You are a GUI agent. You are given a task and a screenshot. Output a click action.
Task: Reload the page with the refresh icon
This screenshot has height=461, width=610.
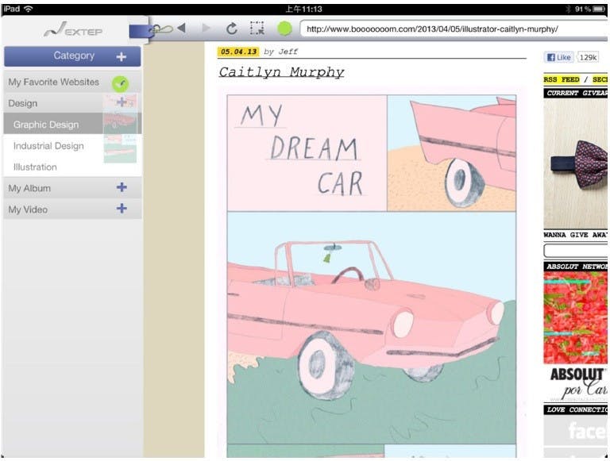(232, 29)
